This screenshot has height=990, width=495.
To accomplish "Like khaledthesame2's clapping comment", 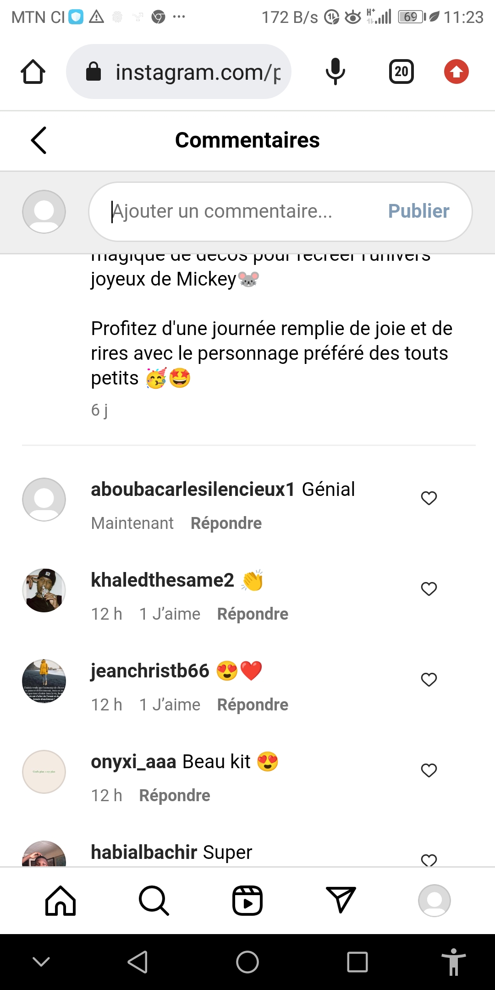I will [x=429, y=589].
